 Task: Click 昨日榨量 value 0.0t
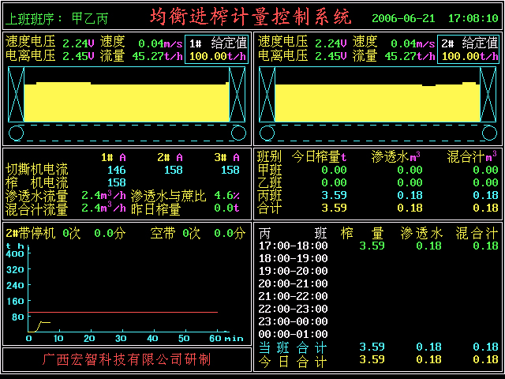(x=227, y=208)
